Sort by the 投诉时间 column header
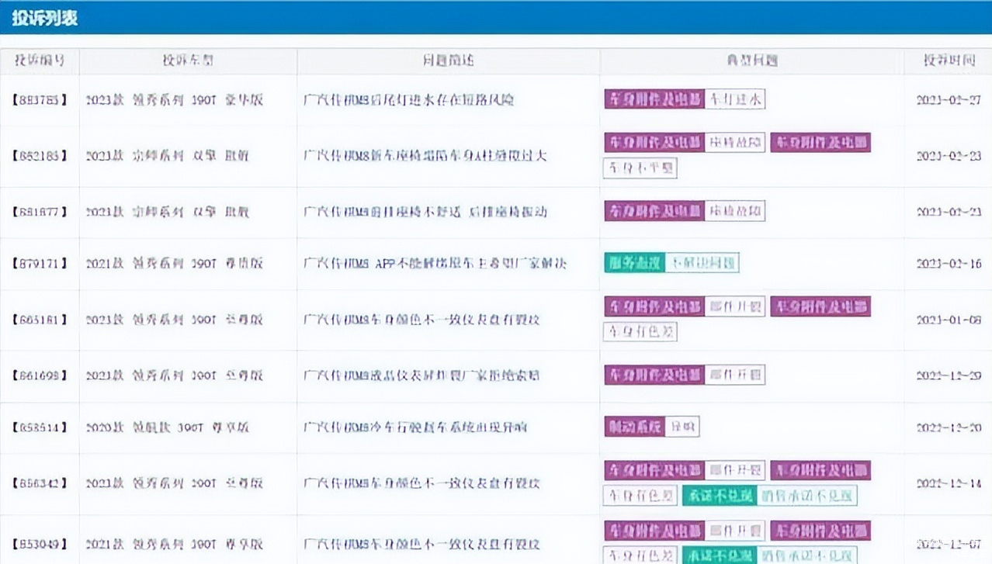The height and width of the screenshot is (564, 992). click(x=948, y=61)
